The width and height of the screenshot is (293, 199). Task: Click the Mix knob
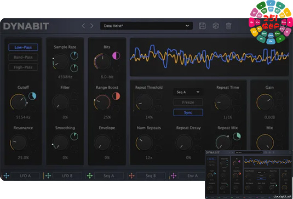point(265,143)
